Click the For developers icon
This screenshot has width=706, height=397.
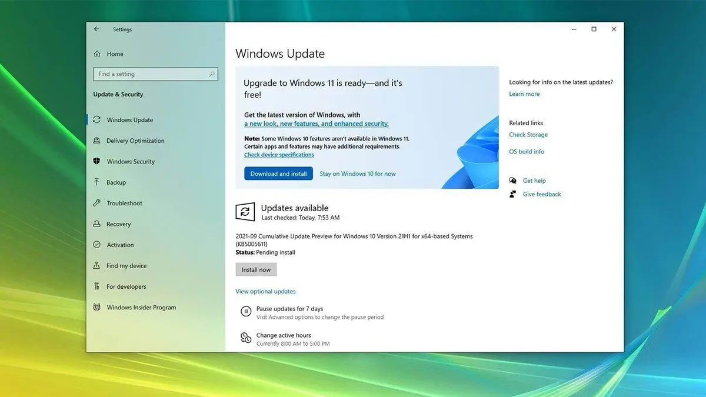(x=97, y=286)
